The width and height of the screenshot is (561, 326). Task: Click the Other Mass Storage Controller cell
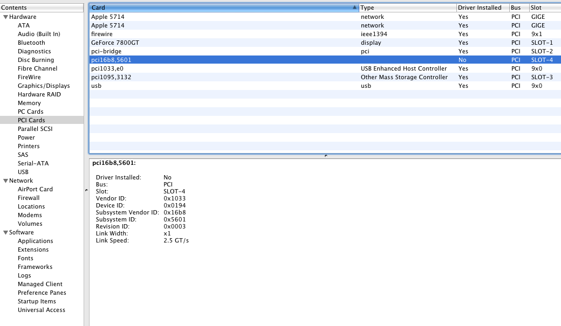coord(404,77)
